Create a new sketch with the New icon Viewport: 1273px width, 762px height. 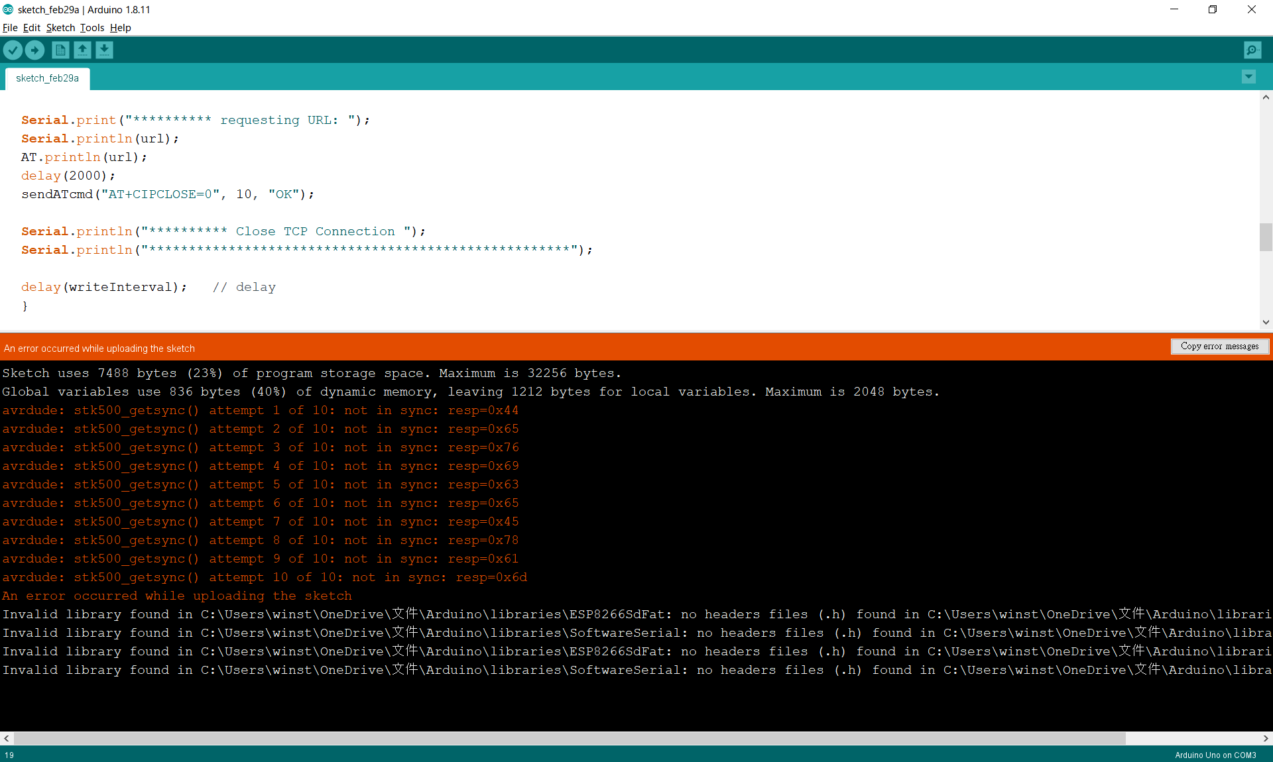point(60,50)
